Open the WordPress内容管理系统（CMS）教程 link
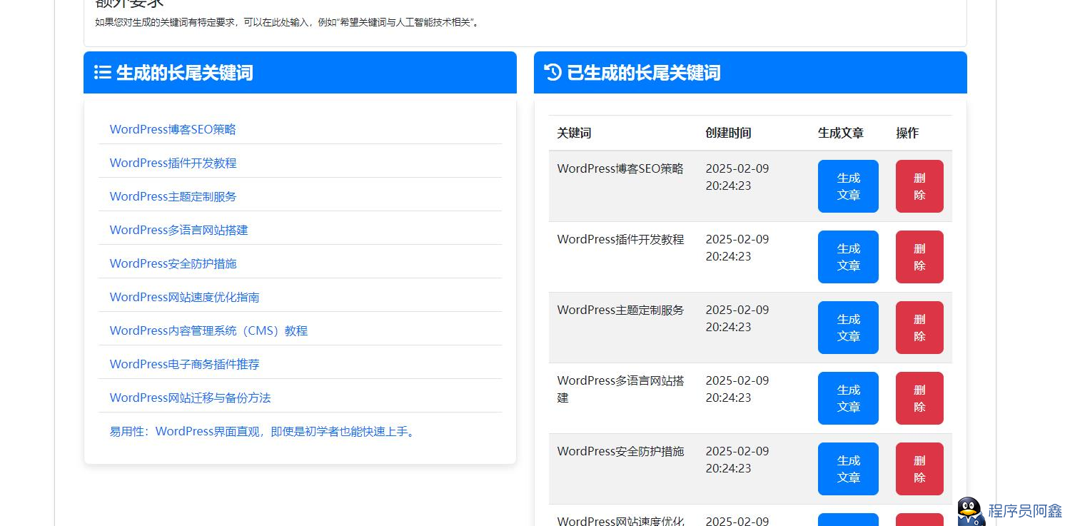The height and width of the screenshot is (526, 1065). point(208,330)
